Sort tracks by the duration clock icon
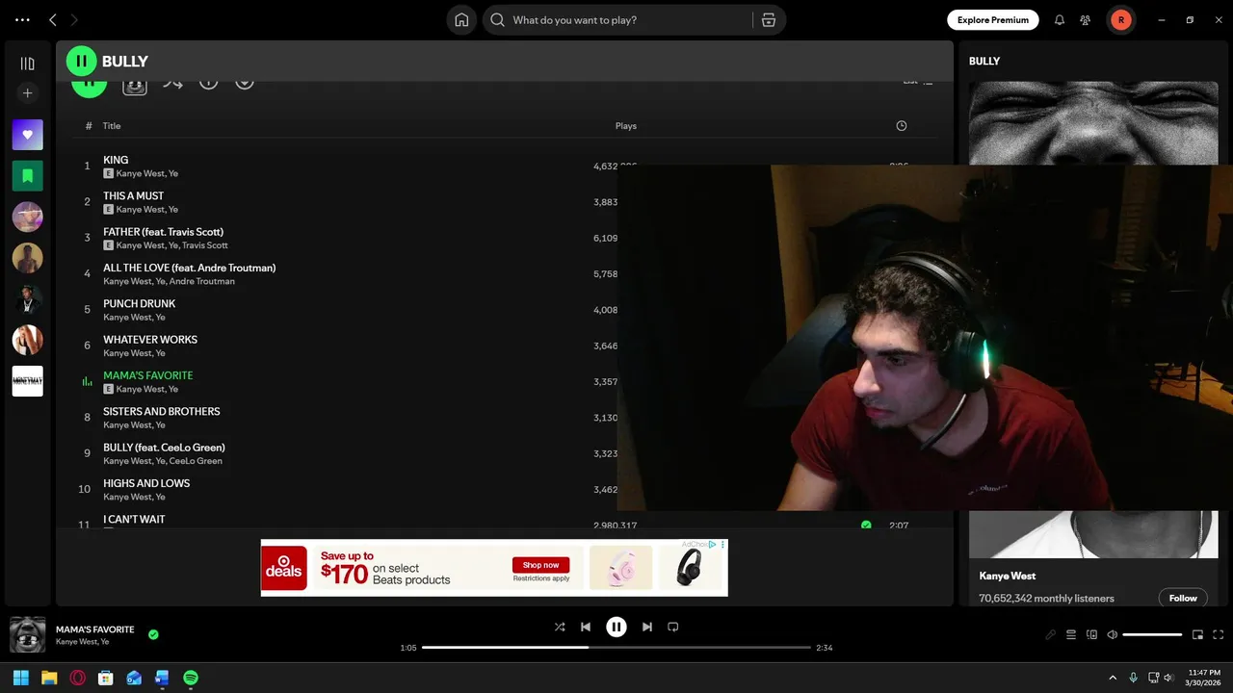The height and width of the screenshot is (693, 1233). click(x=902, y=126)
